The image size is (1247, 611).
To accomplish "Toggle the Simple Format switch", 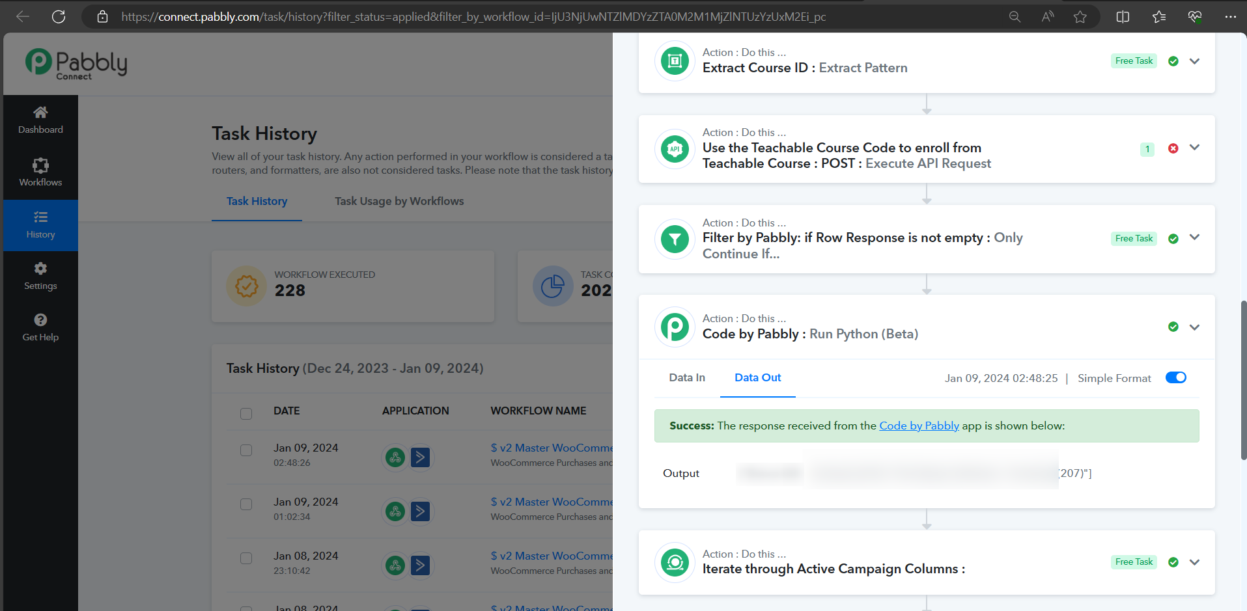I will click(1175, 378).
